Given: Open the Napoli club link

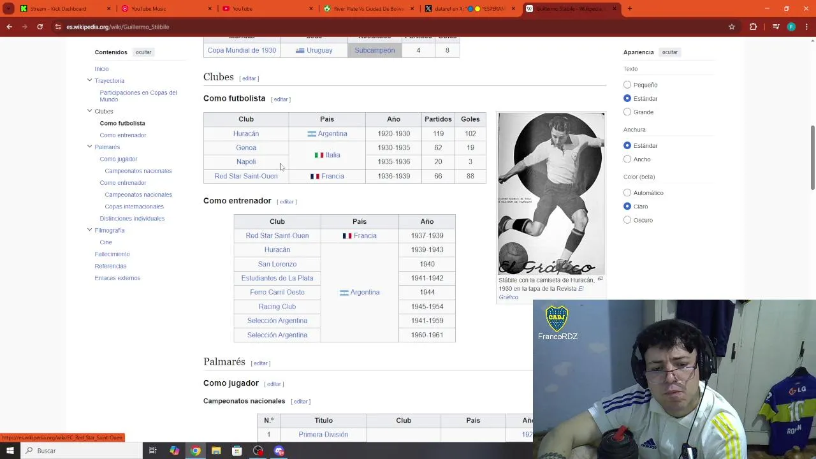Looking at the screenshot, I should (246, 161).
